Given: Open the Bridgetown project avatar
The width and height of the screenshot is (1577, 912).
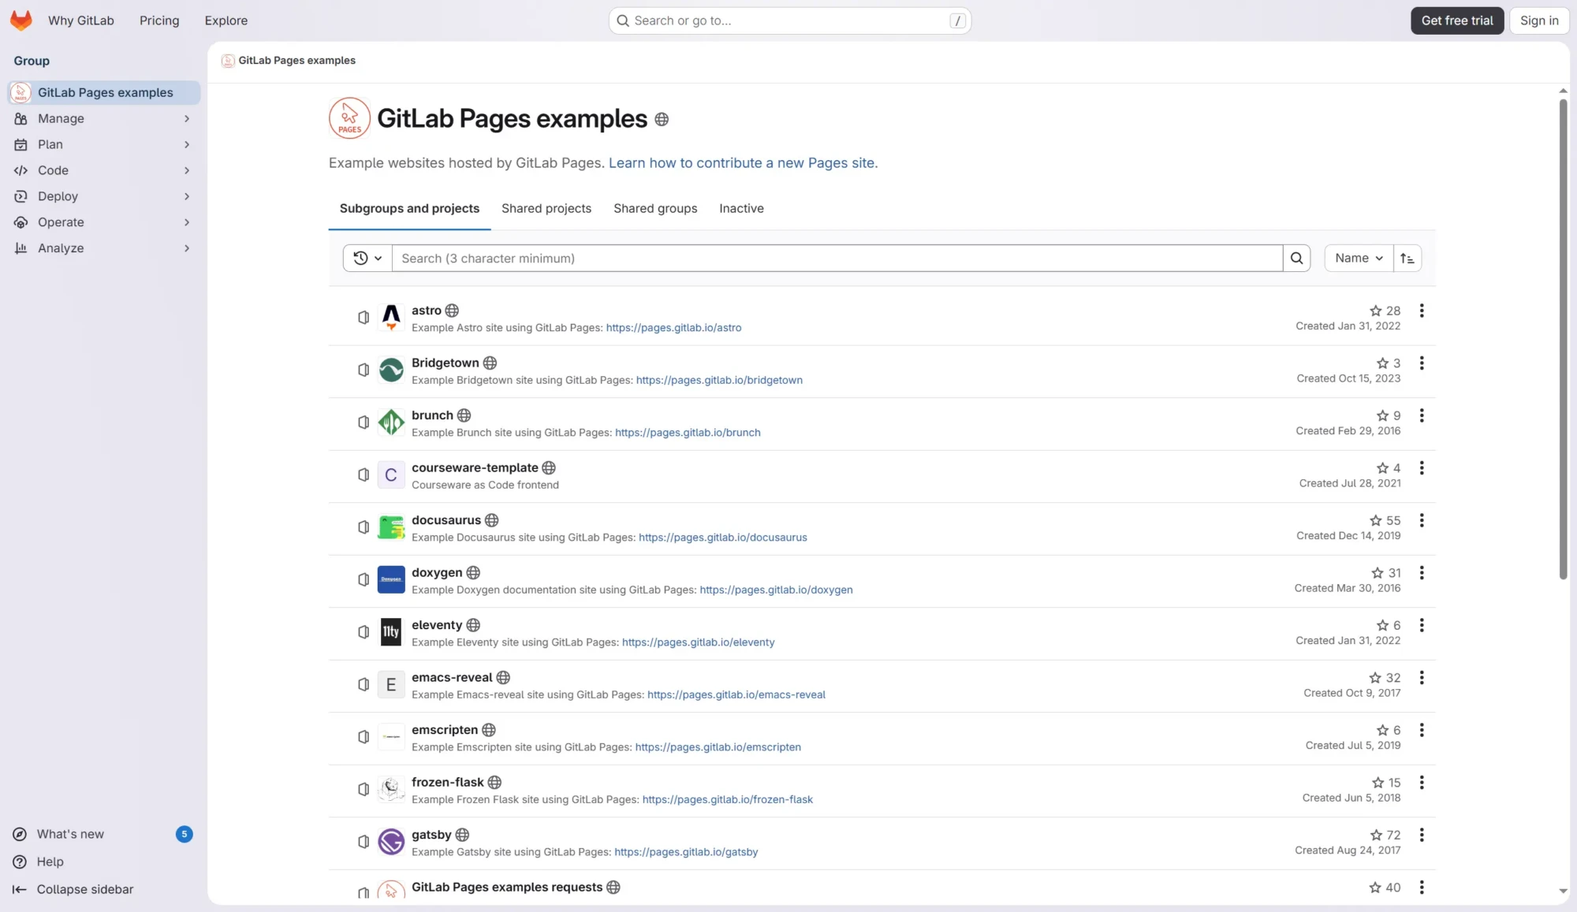Looking at the screenshot, I should pyautogui.click(x=391, y=370).
